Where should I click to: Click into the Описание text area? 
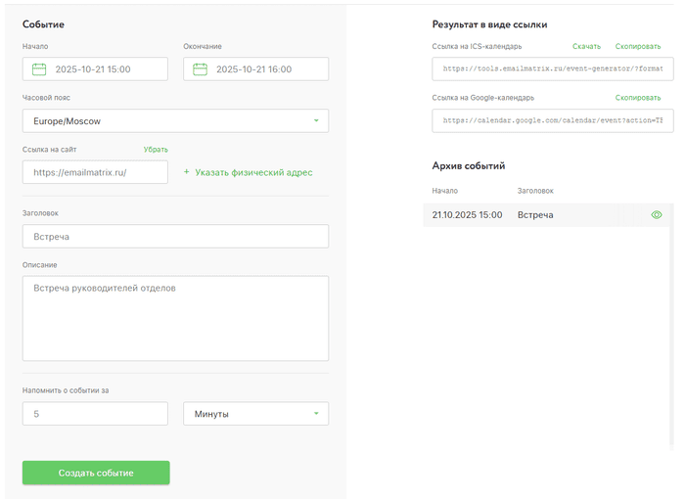[175, 318]
